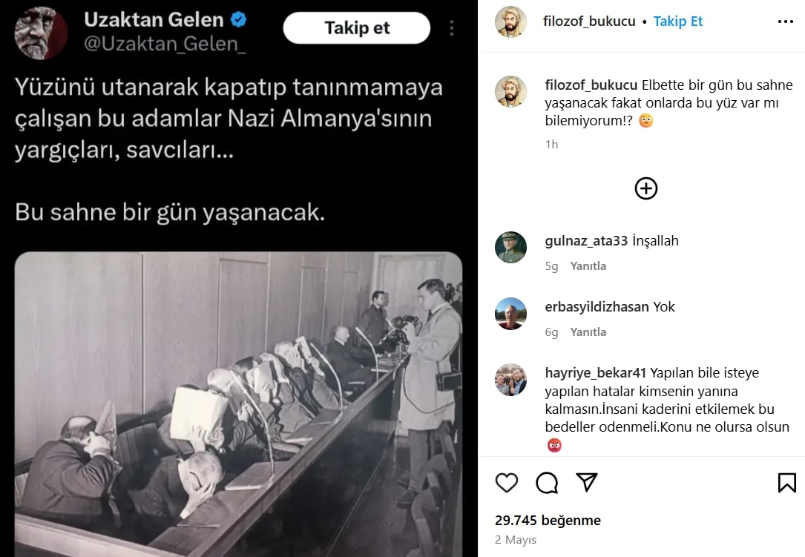805x557 pixels.
Task: Share post via paper plane icon
Action: [587, 483]
